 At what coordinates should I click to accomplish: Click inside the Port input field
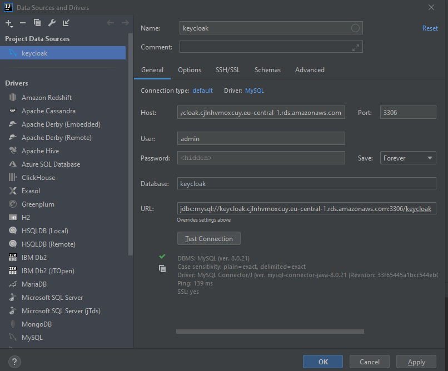click(407, 112)
